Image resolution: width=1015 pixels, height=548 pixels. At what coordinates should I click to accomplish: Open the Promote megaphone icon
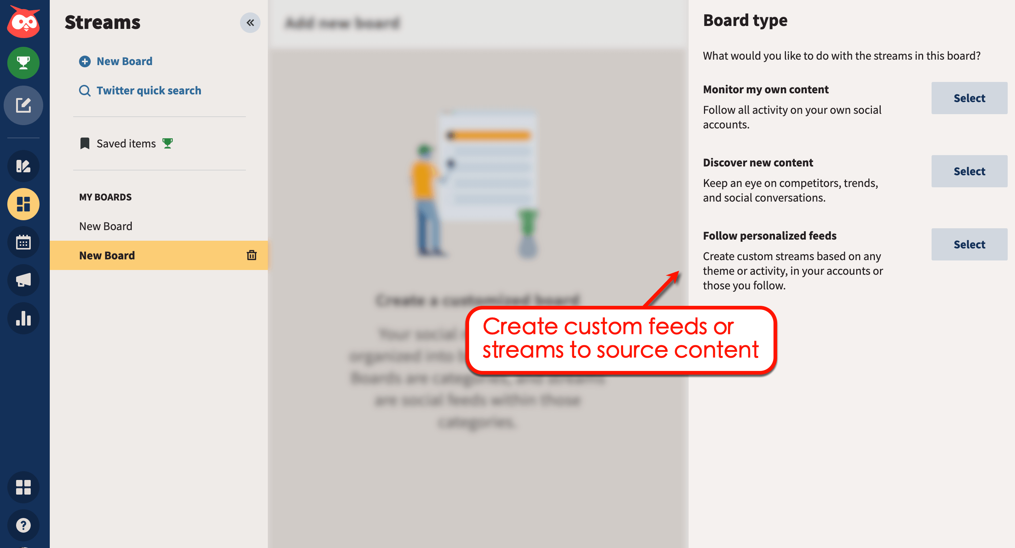point(23,280)
